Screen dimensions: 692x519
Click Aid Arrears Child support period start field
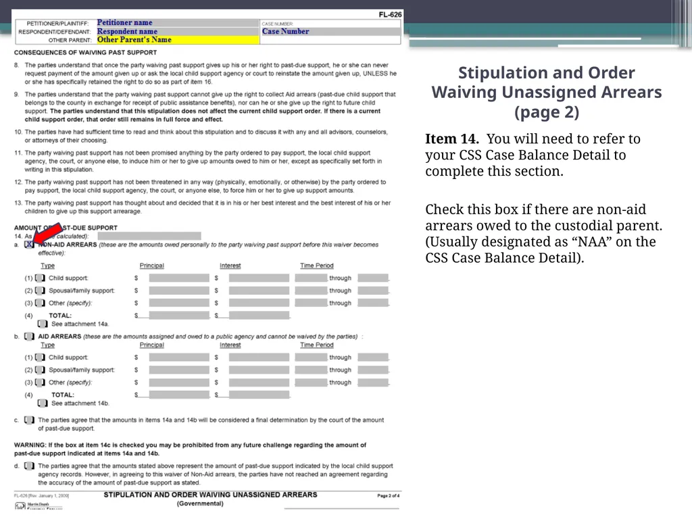(311, 357)
